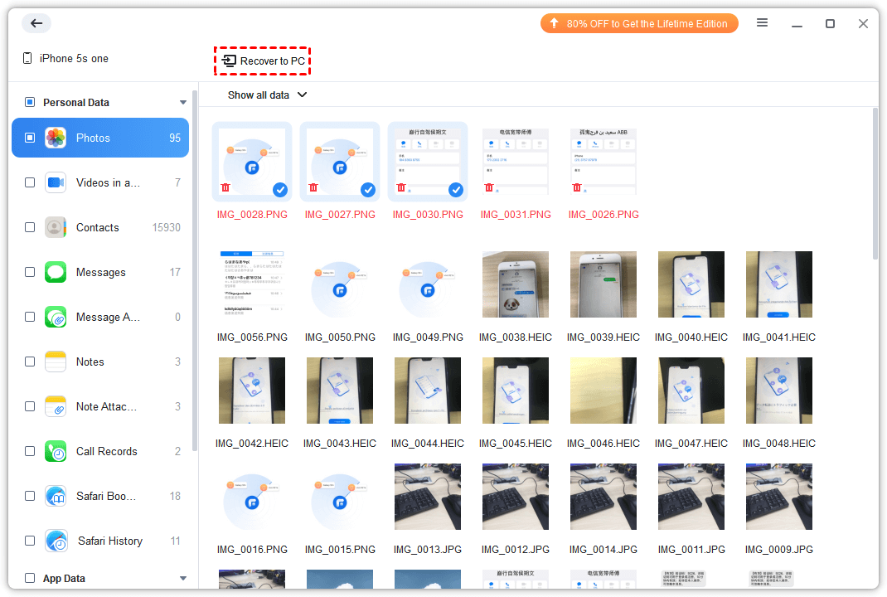Open the Show all data dropdown
887x597 pixels.
click(x=267, y=95)
